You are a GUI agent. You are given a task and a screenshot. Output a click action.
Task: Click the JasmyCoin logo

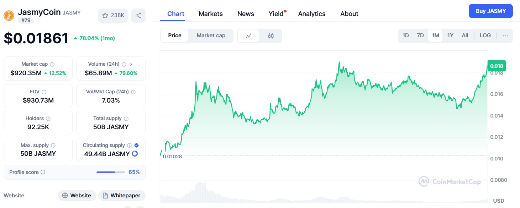8,15
